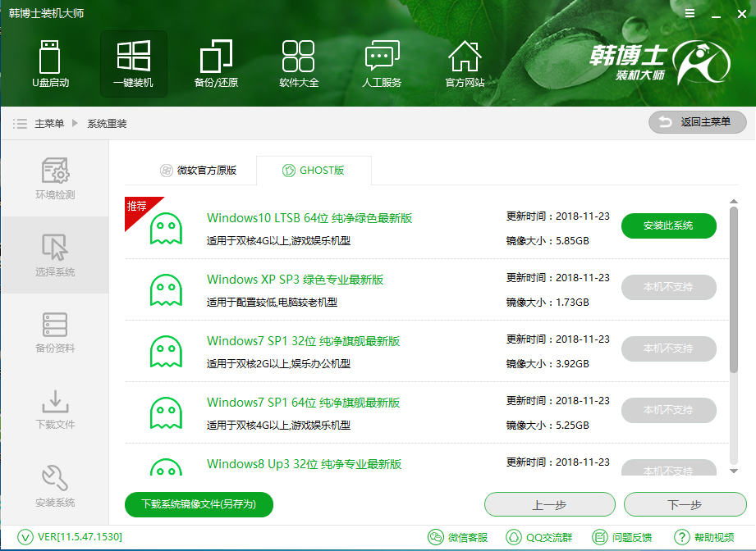Open the 软件大全 software center icon

point(299,63)
